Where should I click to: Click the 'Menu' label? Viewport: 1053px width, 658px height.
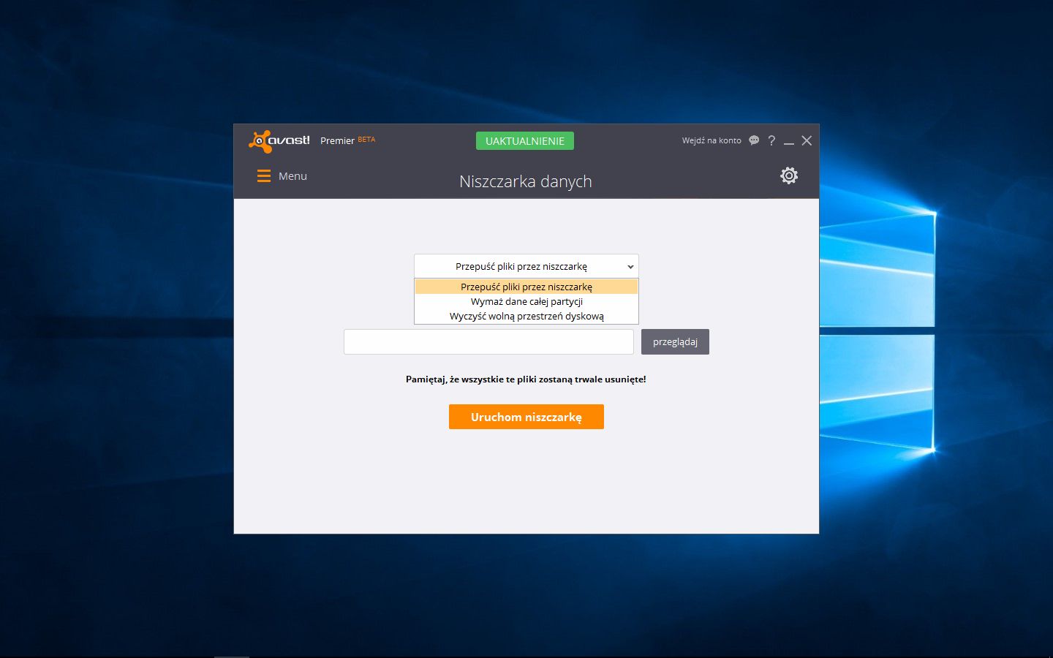click(x=292, y=175)
